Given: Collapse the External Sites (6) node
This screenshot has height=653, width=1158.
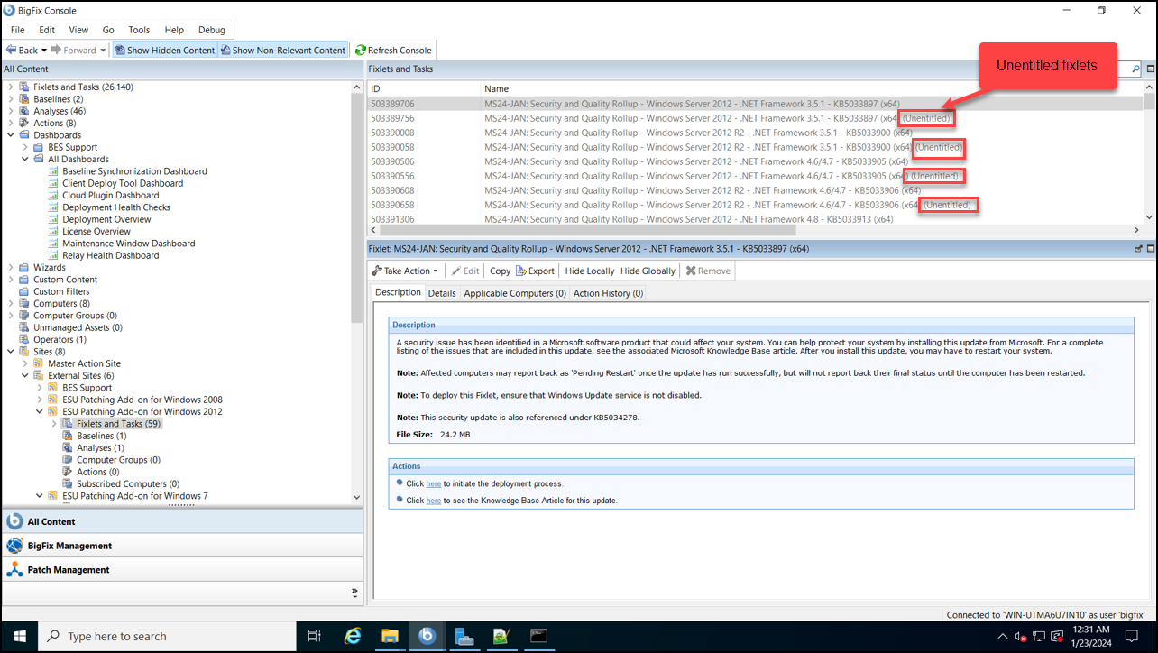Looking at the screenshot, I should pos(25,375).
